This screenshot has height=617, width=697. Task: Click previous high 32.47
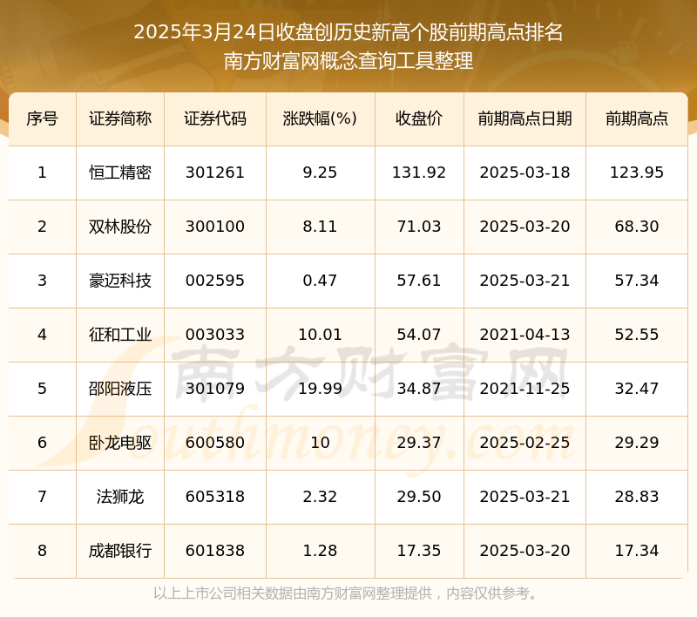[x=637, y=389]
